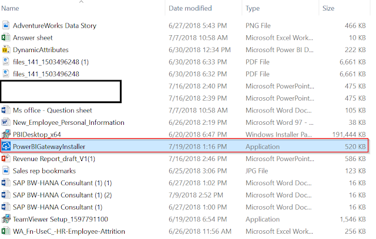Image resolution: width=376 pixels, height=239 pixels.
Task: Click the type PNG File
Action: tap(258, 26)
